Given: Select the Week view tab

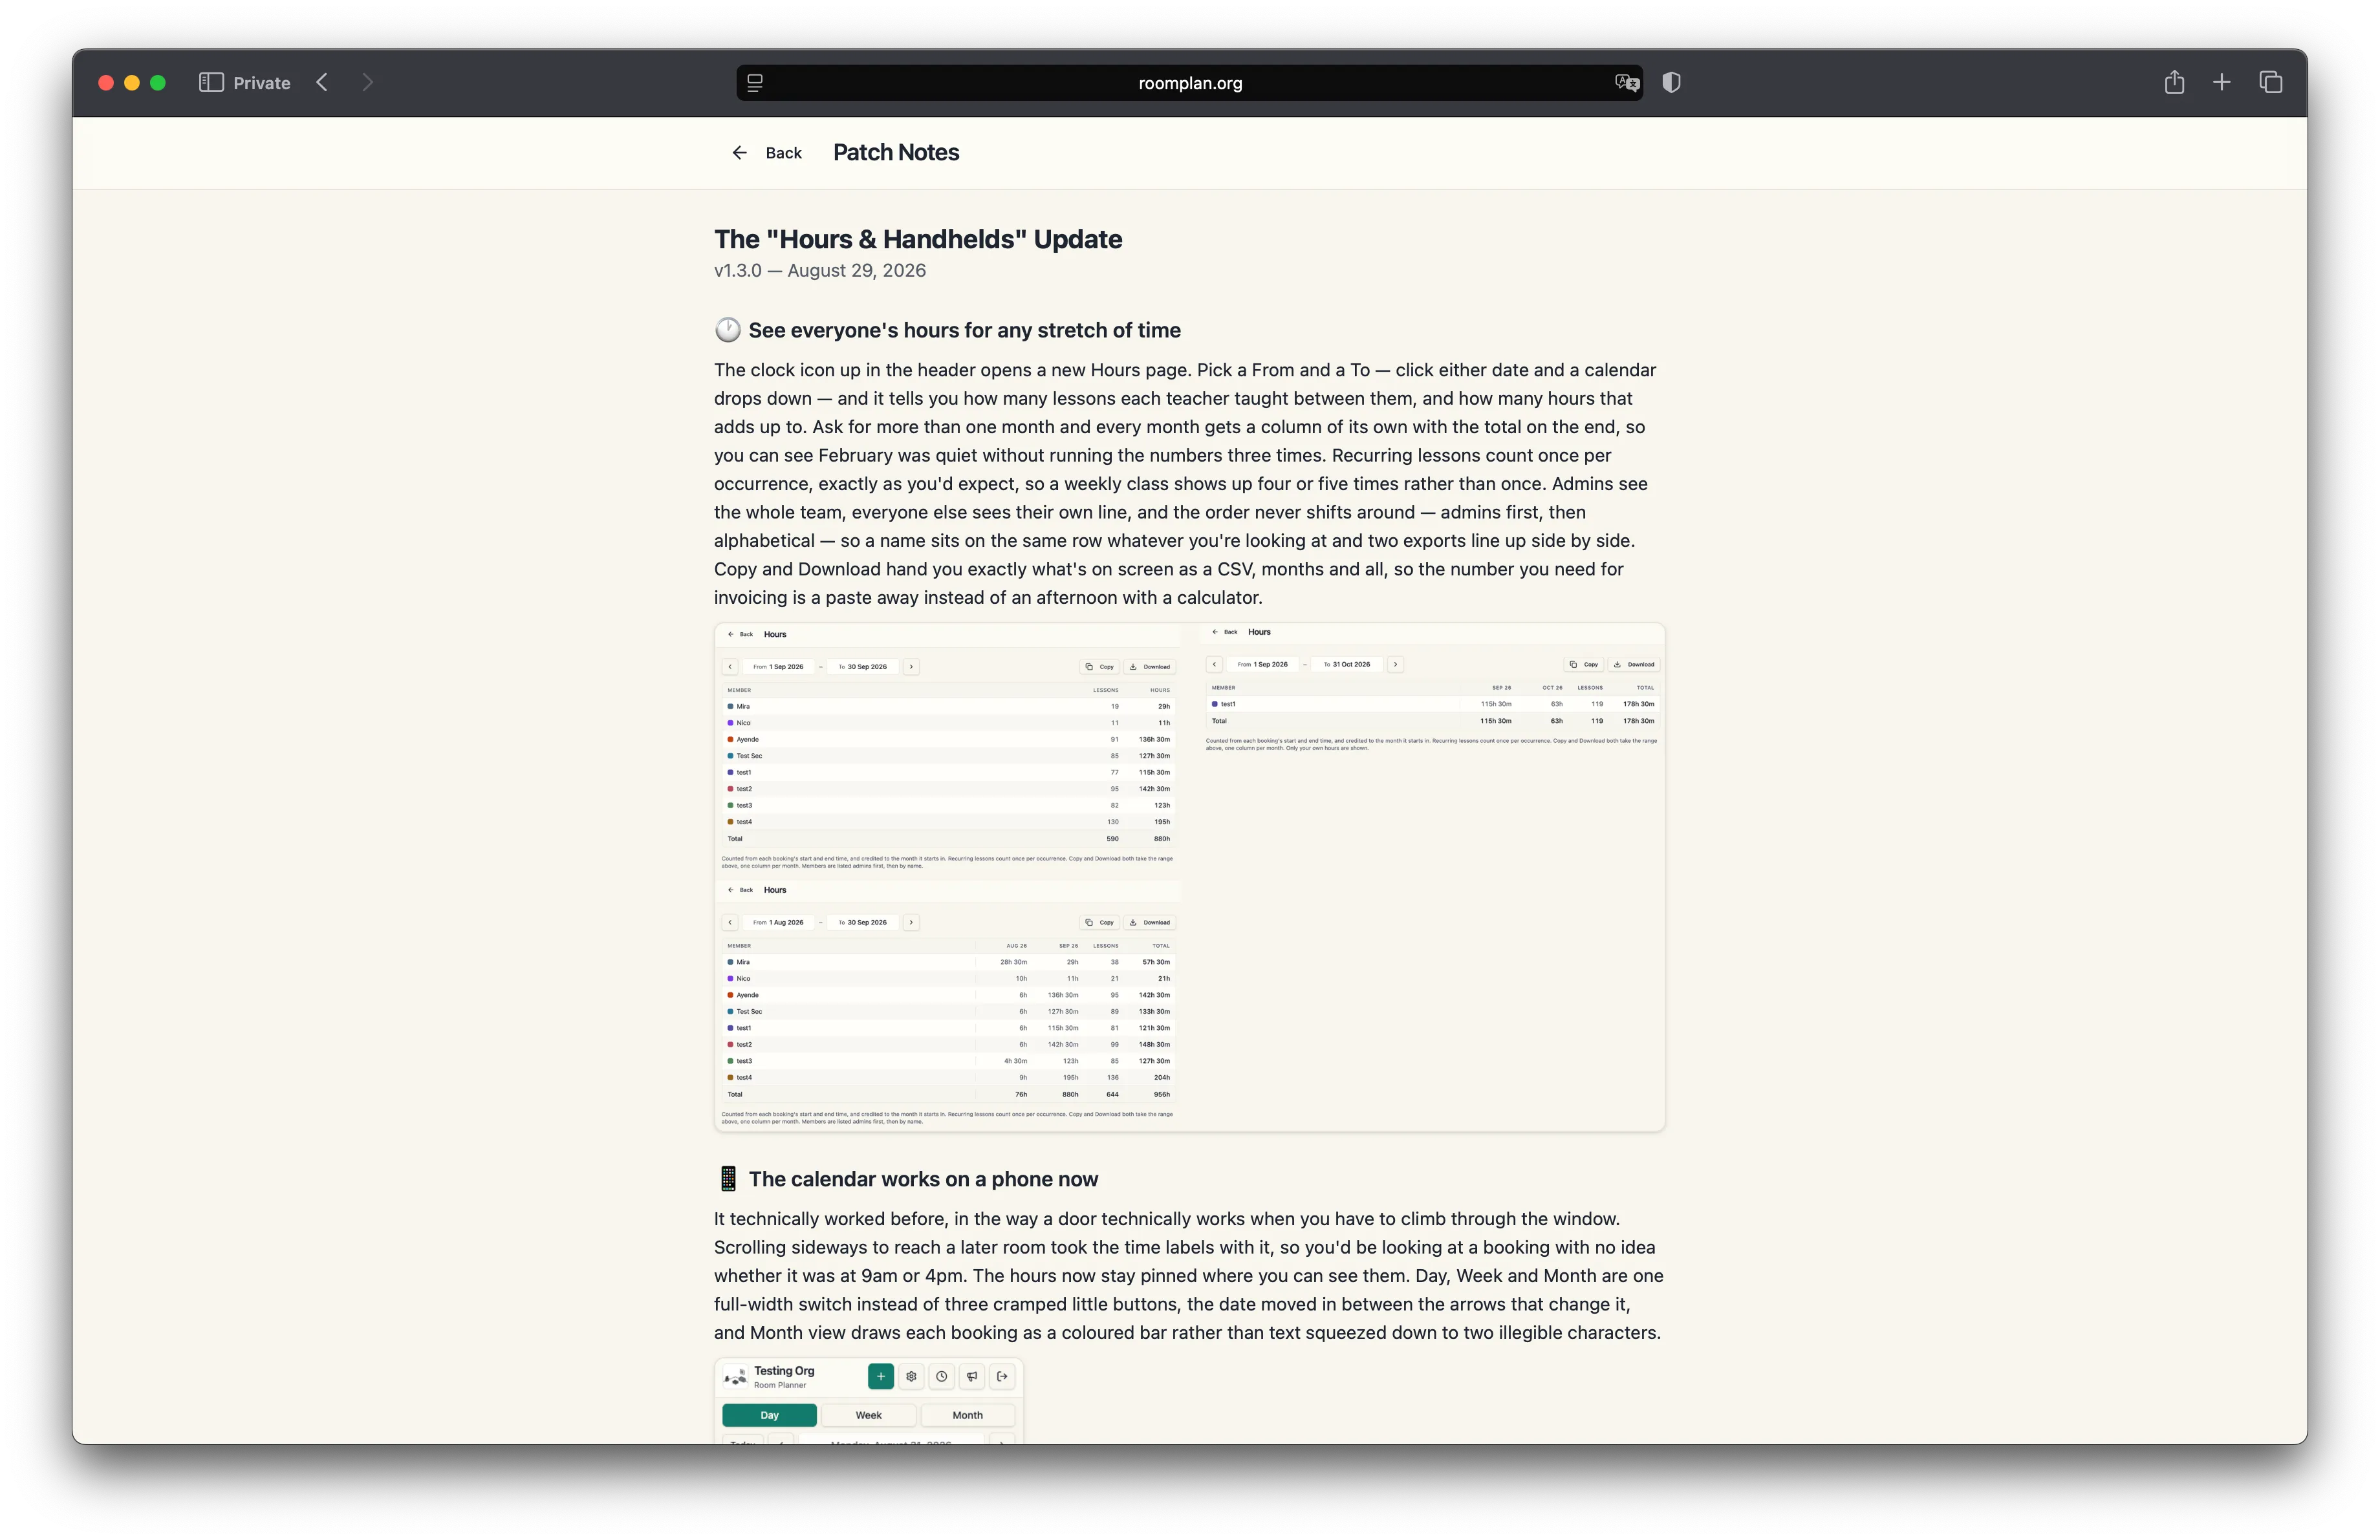Looking at the screenshot, I should click(x=868, y=1415).
